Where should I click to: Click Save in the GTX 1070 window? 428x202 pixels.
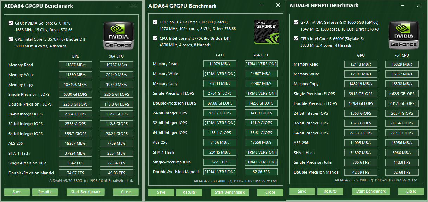click(x=17, y=192)
